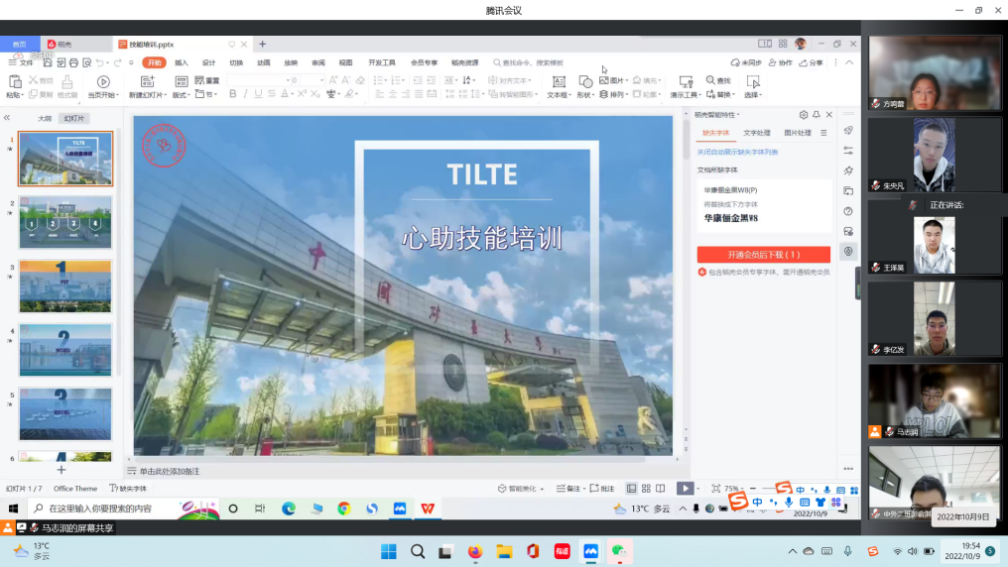
Task: Expand the 版式 layout dropdown
Action: tap(182, 95)
